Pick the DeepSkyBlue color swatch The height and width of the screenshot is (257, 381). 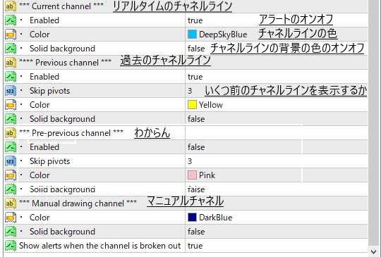tap(192, 35)
